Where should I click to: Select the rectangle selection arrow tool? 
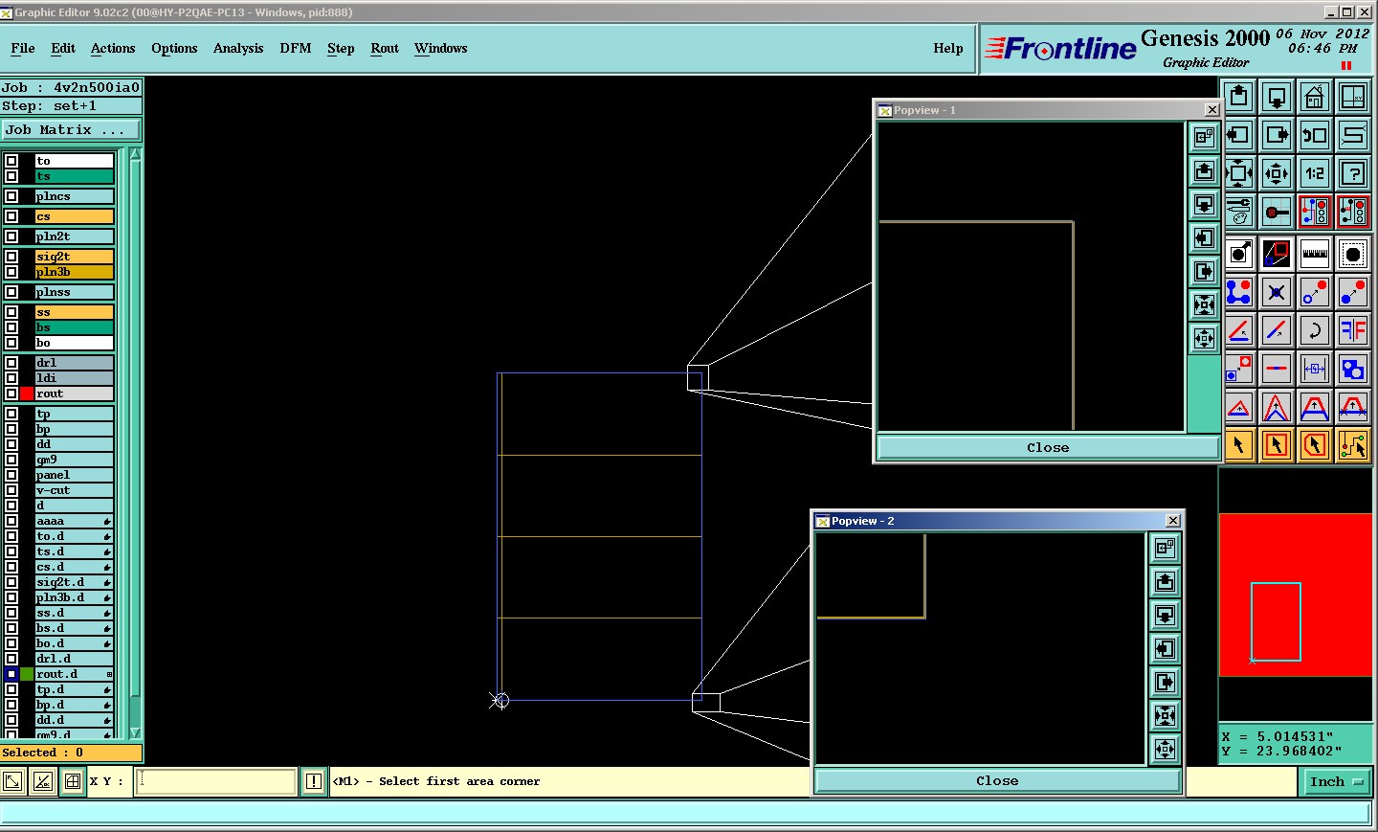[1277, 445]
